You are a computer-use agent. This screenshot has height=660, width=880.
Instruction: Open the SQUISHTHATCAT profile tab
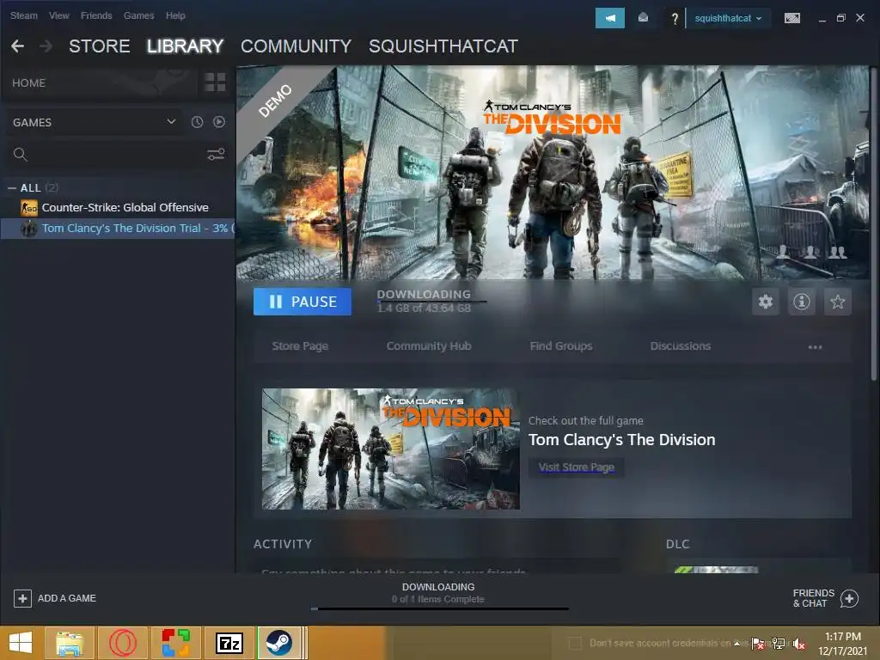[x=443, y=46]
